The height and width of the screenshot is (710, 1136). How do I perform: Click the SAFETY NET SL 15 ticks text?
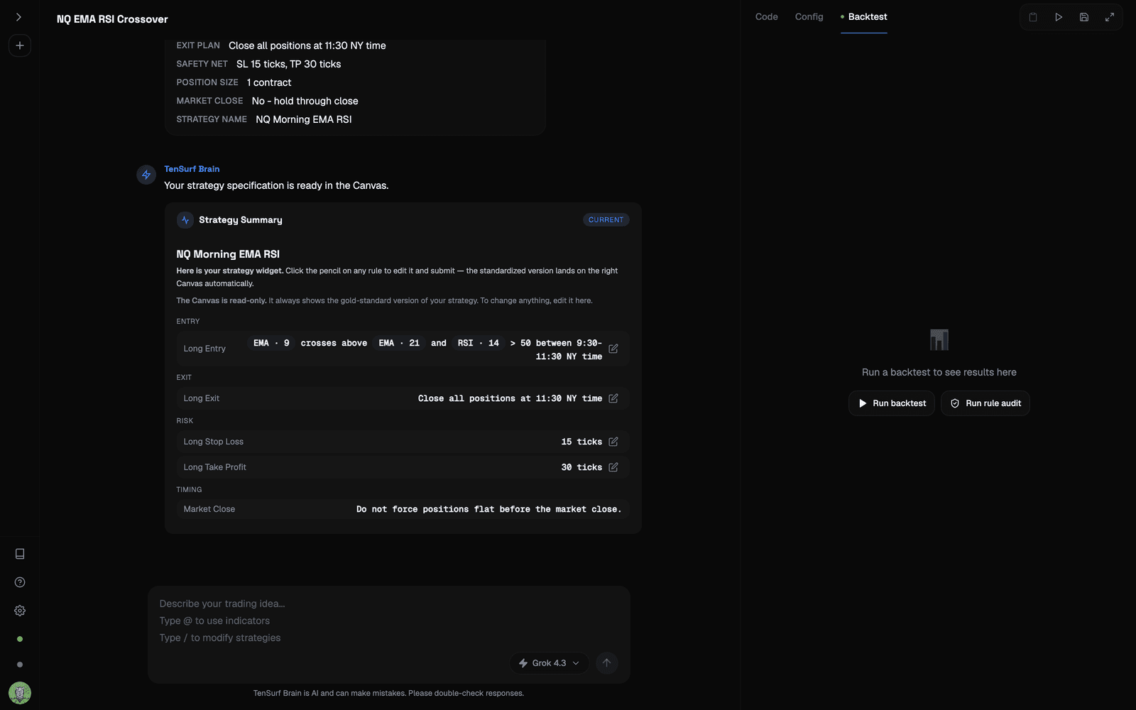289,64
